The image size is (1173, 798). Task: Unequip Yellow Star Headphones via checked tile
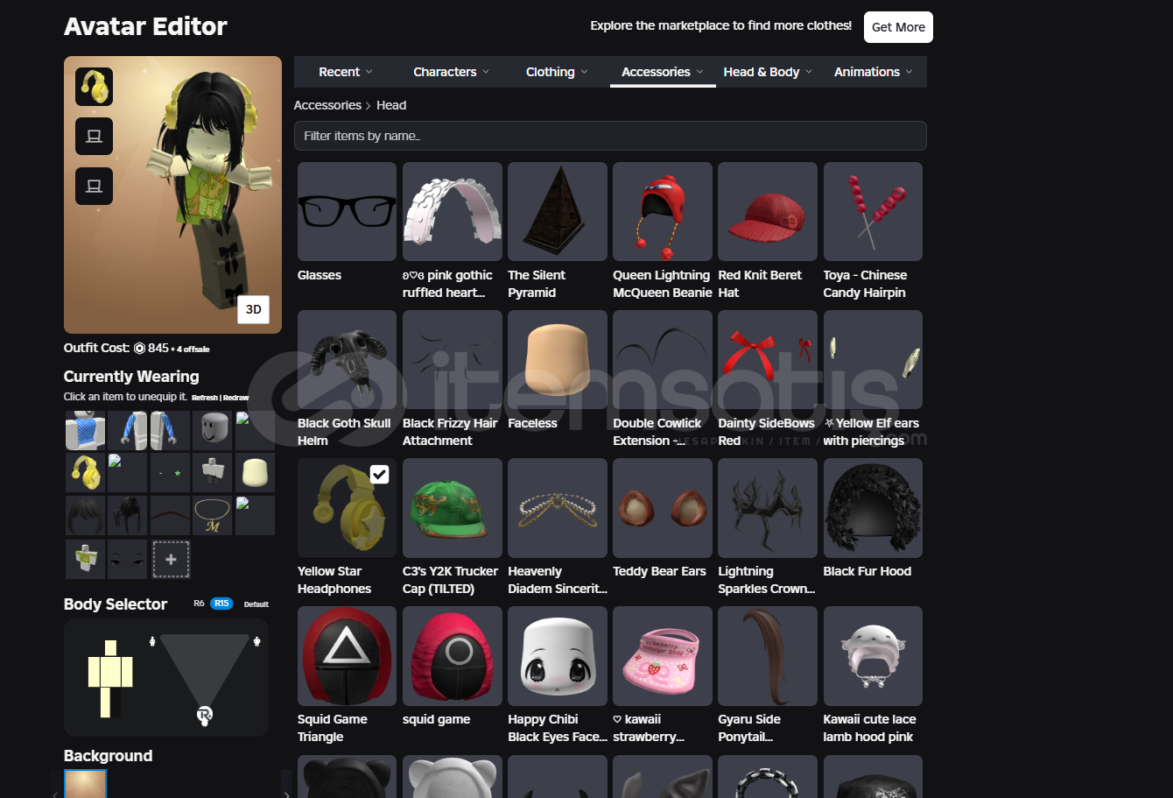(x=347, y=507)
